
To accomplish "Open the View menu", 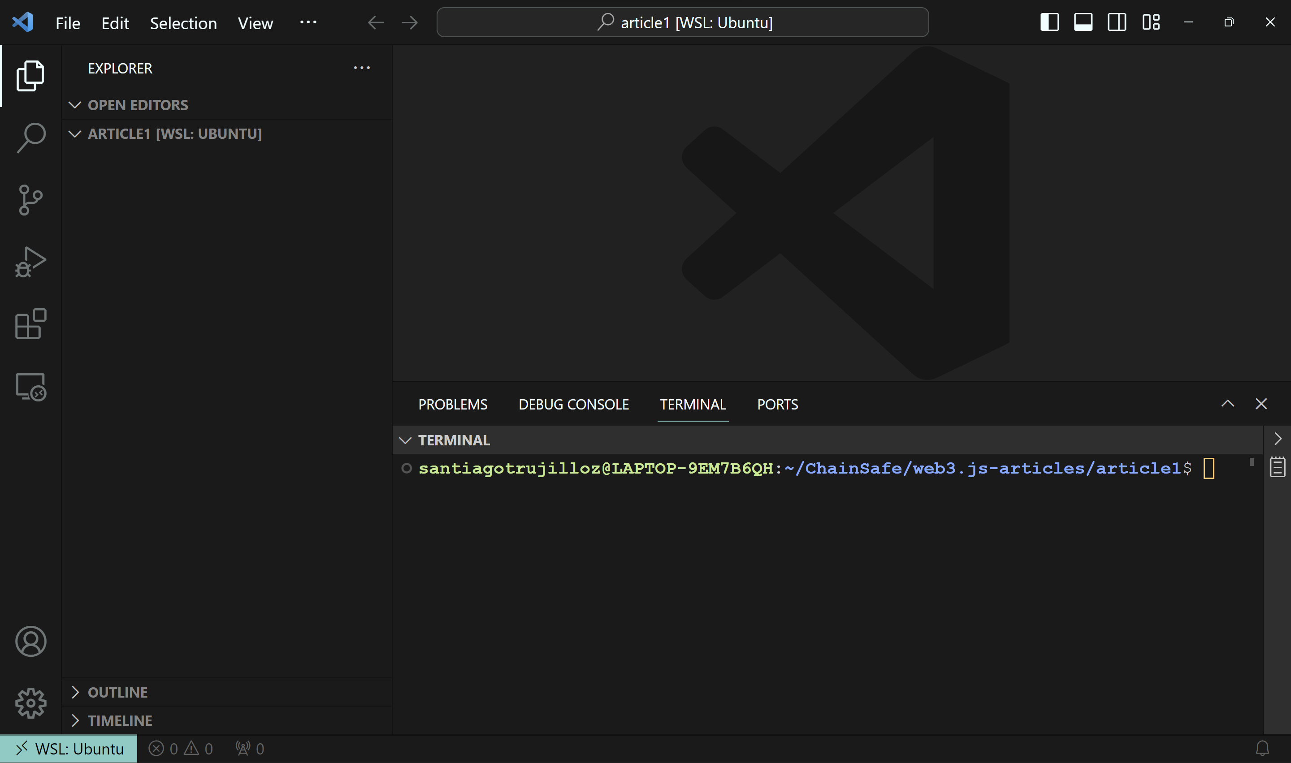I will [x=254, y=22].
